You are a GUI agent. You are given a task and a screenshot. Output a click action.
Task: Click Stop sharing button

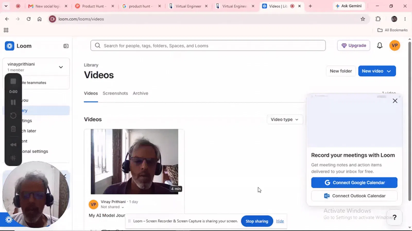pos(257,221)
